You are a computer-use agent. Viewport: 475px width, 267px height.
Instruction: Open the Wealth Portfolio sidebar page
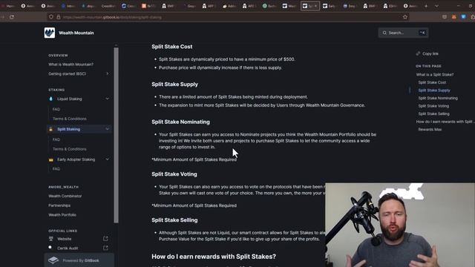(x=62, y=214)
